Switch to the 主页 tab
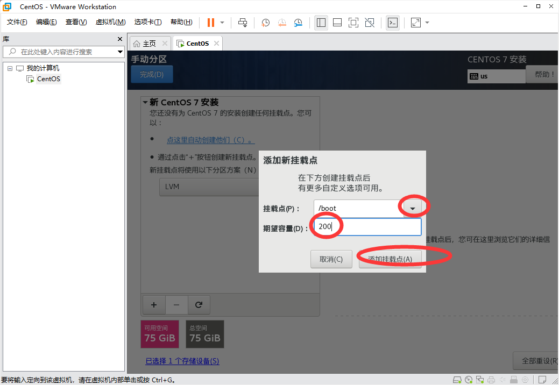This screenshot has width=559, height=385. click(149, 44)
